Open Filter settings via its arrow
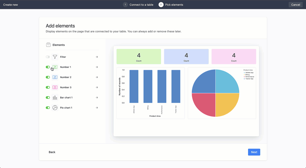Viewport: 306px width, 168px height. click(x=97, y=57)
